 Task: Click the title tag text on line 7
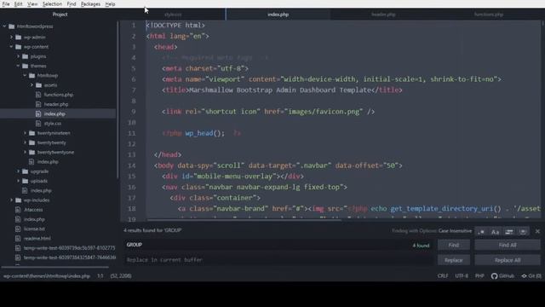point(280,90)
